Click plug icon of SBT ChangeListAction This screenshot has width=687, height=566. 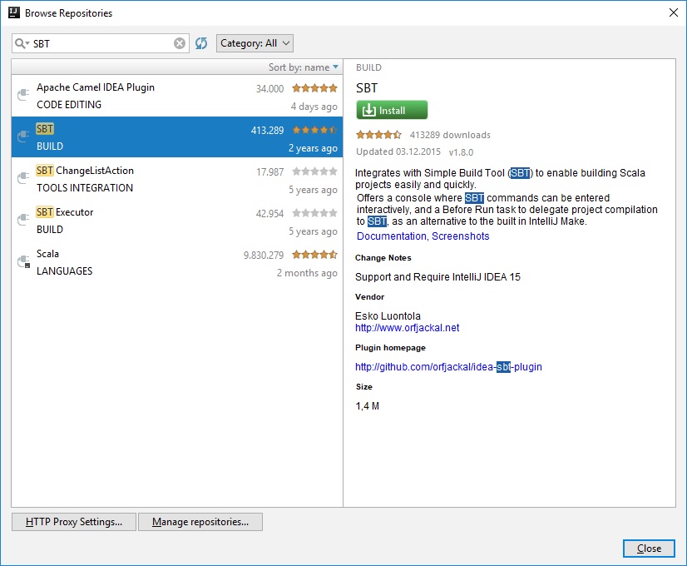click(x=23, y=177)
